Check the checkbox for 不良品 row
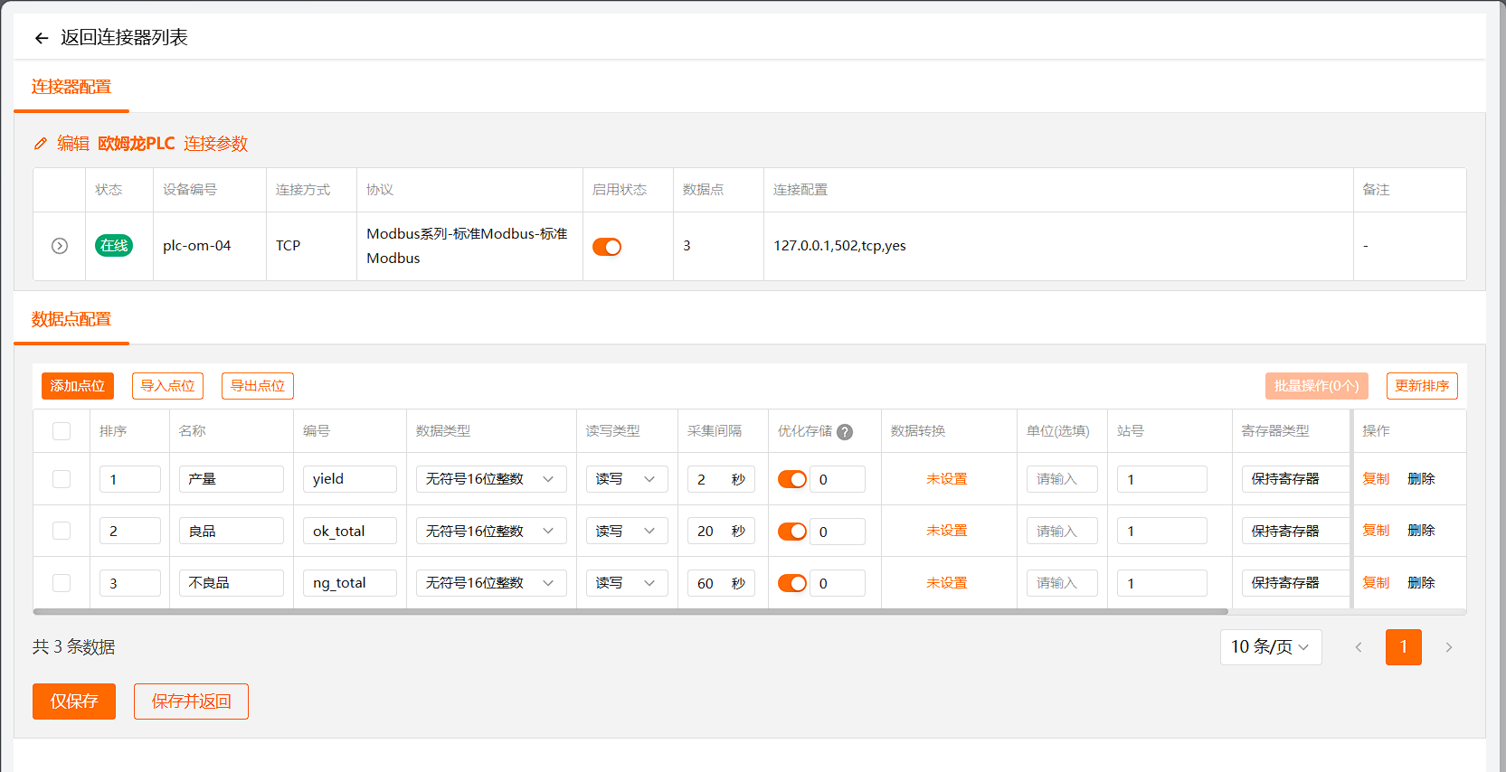Screen dimensions: 1506x772 (62, 583)
